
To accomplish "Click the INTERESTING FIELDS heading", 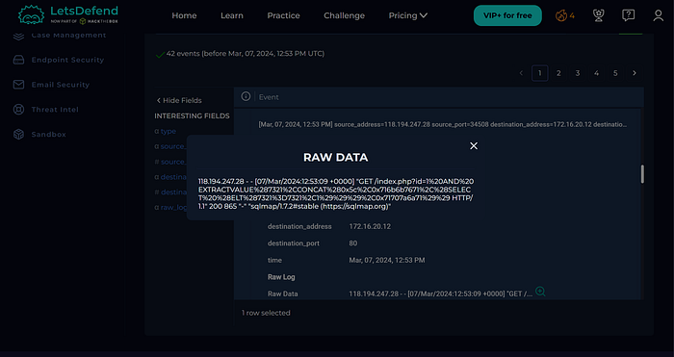I will (x=192, y=116).
